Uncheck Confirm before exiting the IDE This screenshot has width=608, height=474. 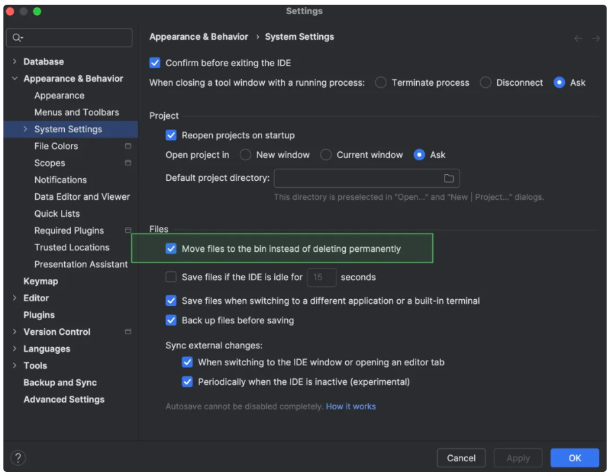pyautogui.click(x=155, y=63)
